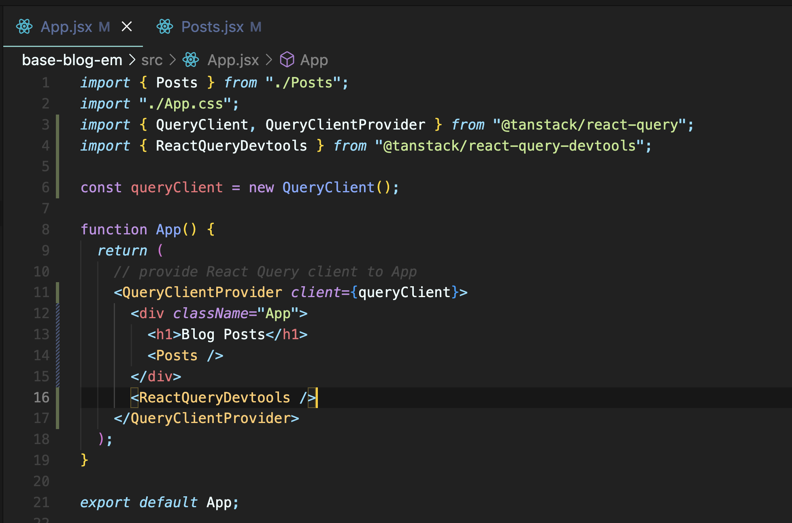Click line number 8 in gutter
The image size is (792, 523).
click(x=45, y=230)
